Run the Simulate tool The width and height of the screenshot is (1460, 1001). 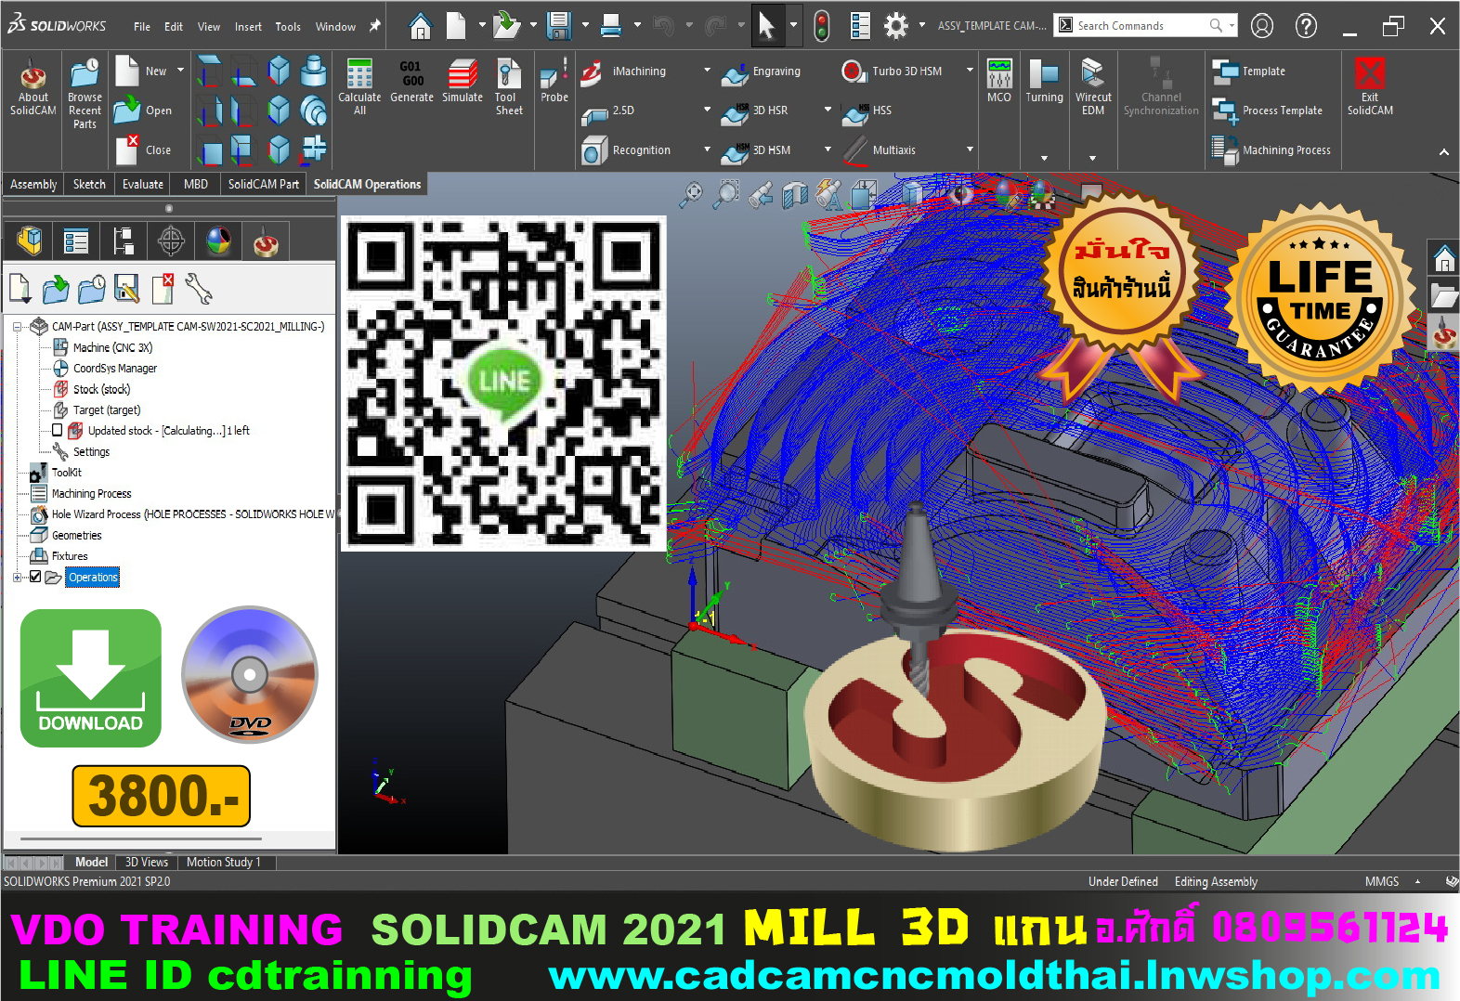click(x=463, y=76)
